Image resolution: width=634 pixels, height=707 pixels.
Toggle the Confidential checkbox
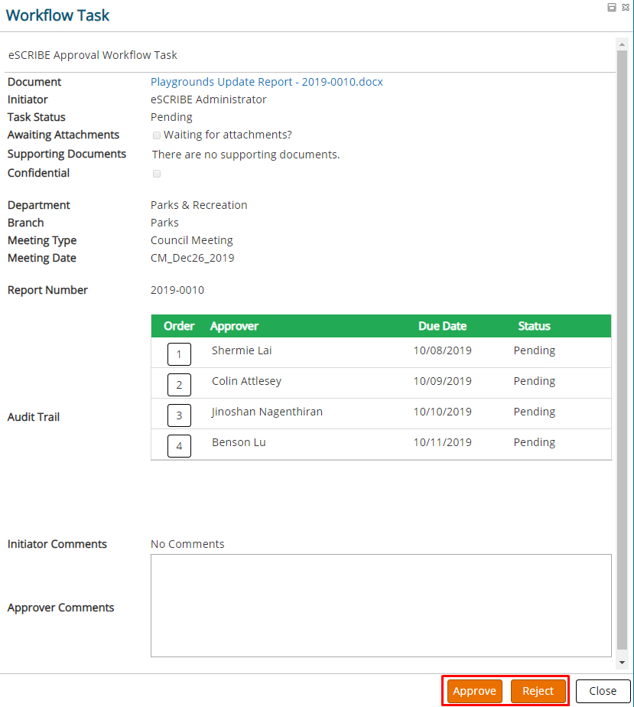157,174
